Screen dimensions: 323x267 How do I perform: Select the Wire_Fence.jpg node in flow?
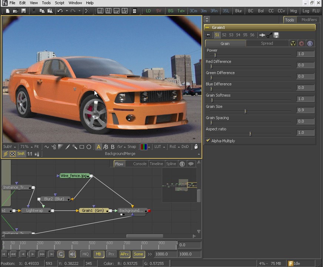[x=75, y=176]
